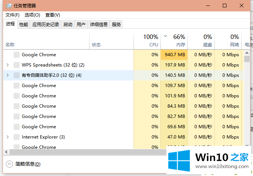
Task: Sort by the CPU column header
Action: tap(147, 42)
